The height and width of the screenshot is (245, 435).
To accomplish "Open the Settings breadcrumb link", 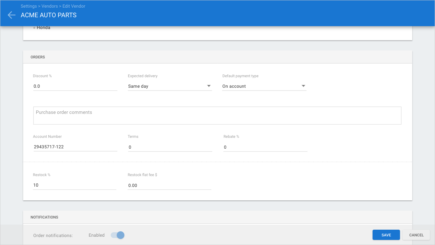I will click(x=29, y=6).
